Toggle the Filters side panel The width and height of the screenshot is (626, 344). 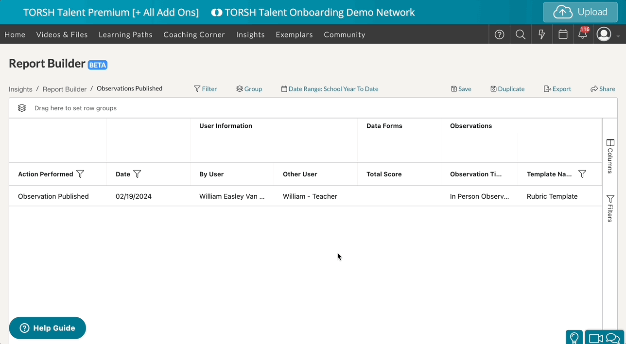pos(610,208)
